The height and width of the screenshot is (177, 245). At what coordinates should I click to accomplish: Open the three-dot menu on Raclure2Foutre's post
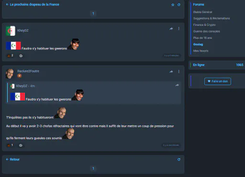click(x=178, y=72)
